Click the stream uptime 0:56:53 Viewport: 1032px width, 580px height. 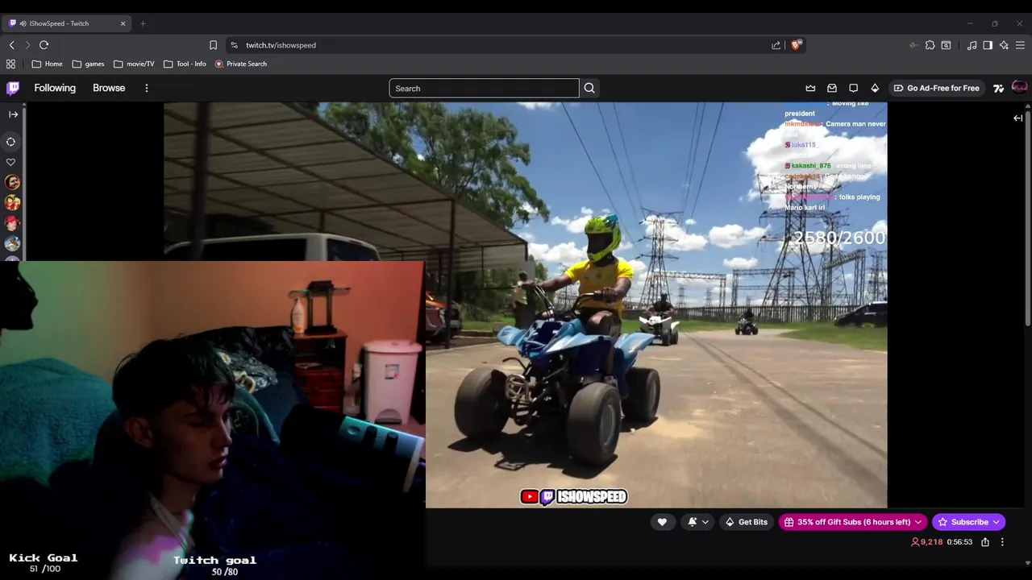tap(959, 542)
